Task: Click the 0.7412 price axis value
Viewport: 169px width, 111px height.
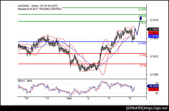Action: click(154, 56)
